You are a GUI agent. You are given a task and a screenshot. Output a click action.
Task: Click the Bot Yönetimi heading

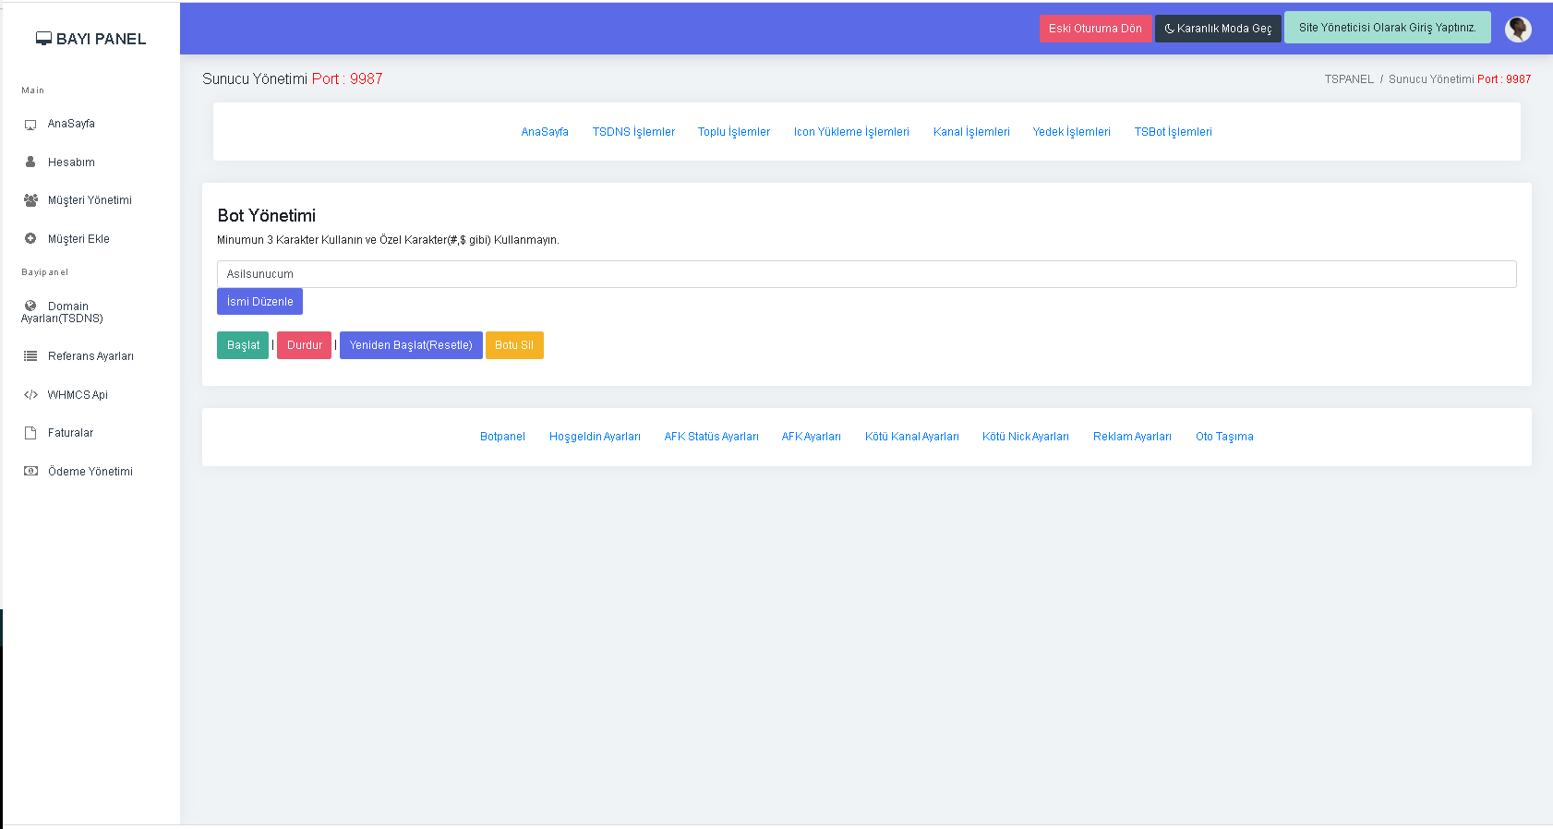tap(267, 215)
